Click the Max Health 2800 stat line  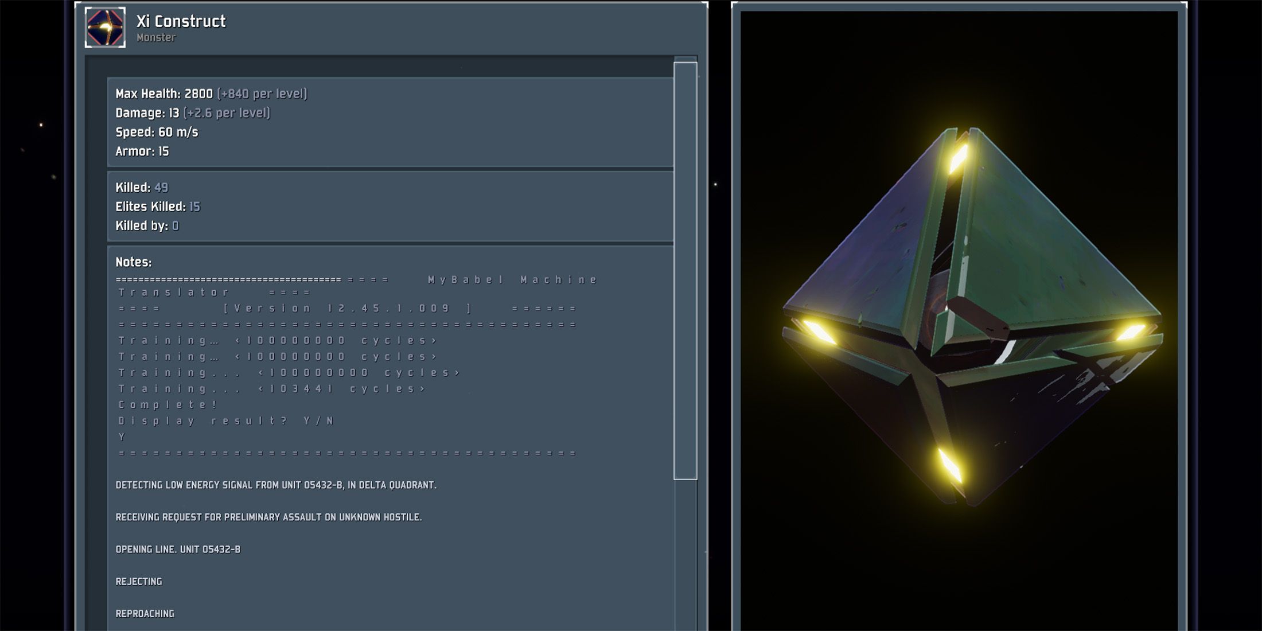point(211,94)
